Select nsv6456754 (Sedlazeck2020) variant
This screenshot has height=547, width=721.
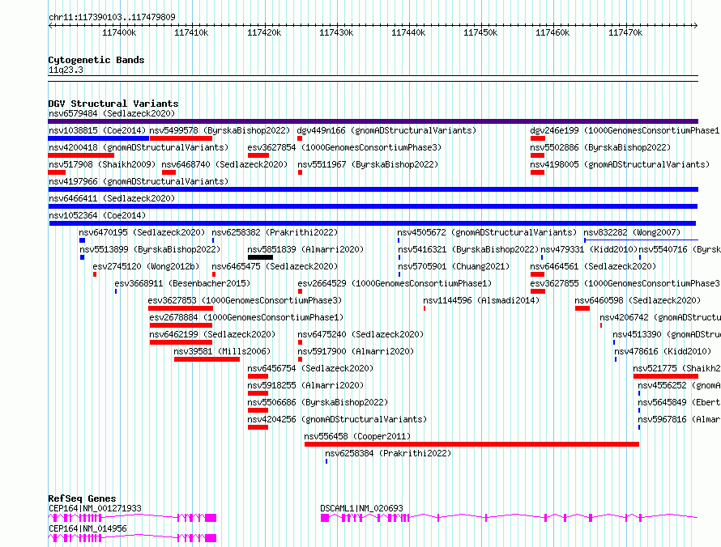310,368
